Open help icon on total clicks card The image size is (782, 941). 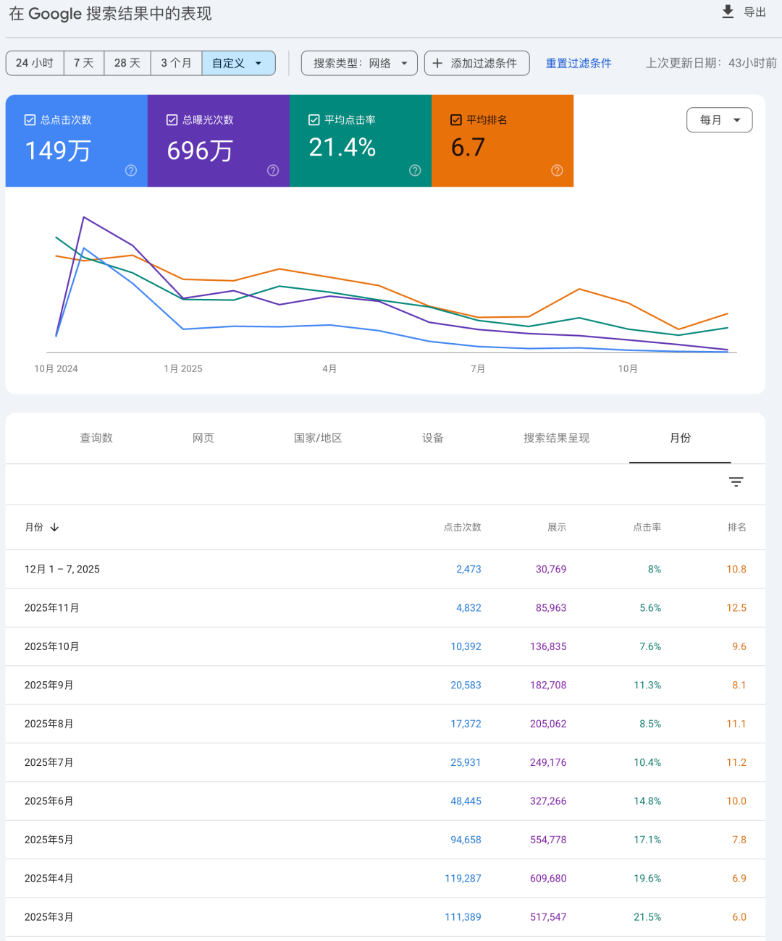[131, 170]
